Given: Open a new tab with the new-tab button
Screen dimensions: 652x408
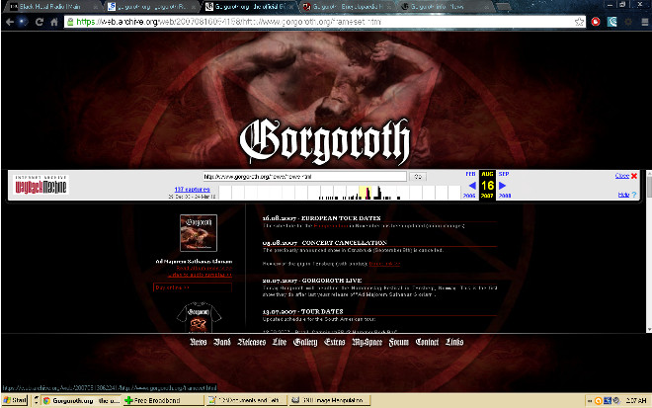Looking at the screenshot, I should pos(503,7).
